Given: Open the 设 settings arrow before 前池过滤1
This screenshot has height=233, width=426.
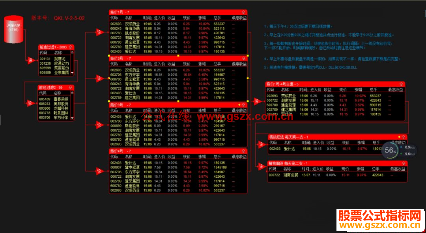Looking at the screenshot, I should (31, 60).
